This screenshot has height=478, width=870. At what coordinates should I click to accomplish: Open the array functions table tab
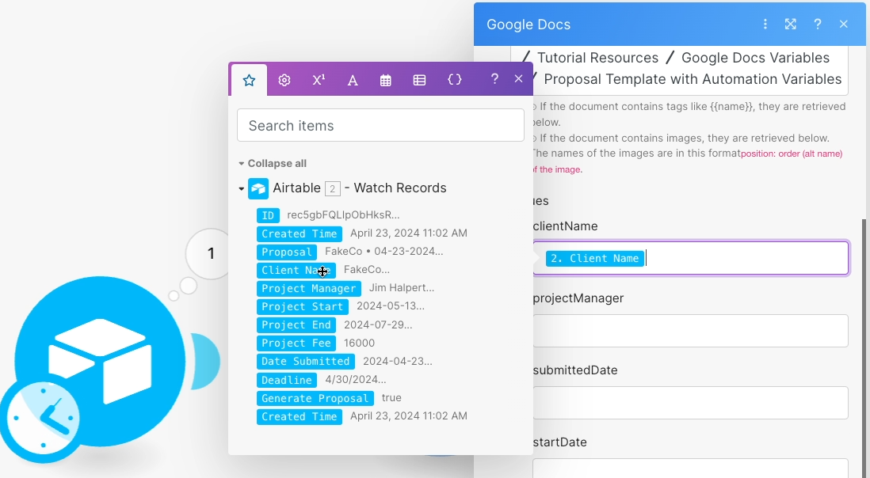[x=419, y=80]
